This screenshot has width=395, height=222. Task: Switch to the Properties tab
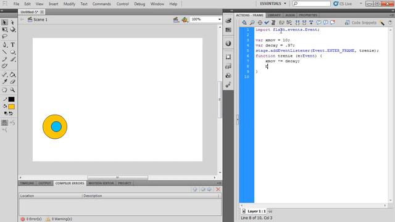tap(308, 15)
